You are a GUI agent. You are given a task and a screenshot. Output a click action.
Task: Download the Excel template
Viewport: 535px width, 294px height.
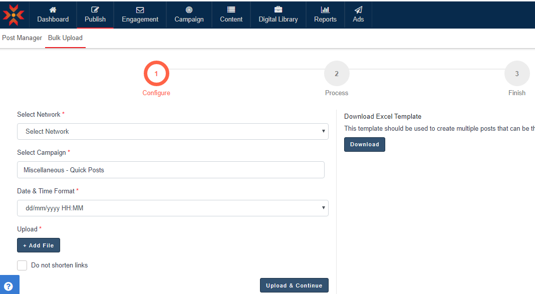[364, 144]
